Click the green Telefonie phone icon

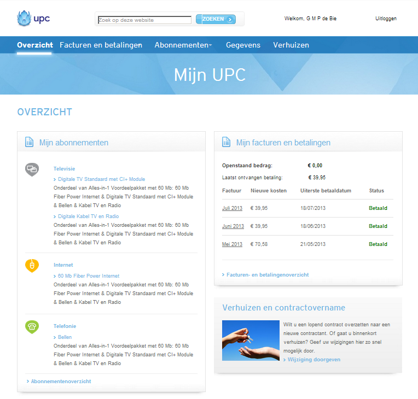coord(32,327)
